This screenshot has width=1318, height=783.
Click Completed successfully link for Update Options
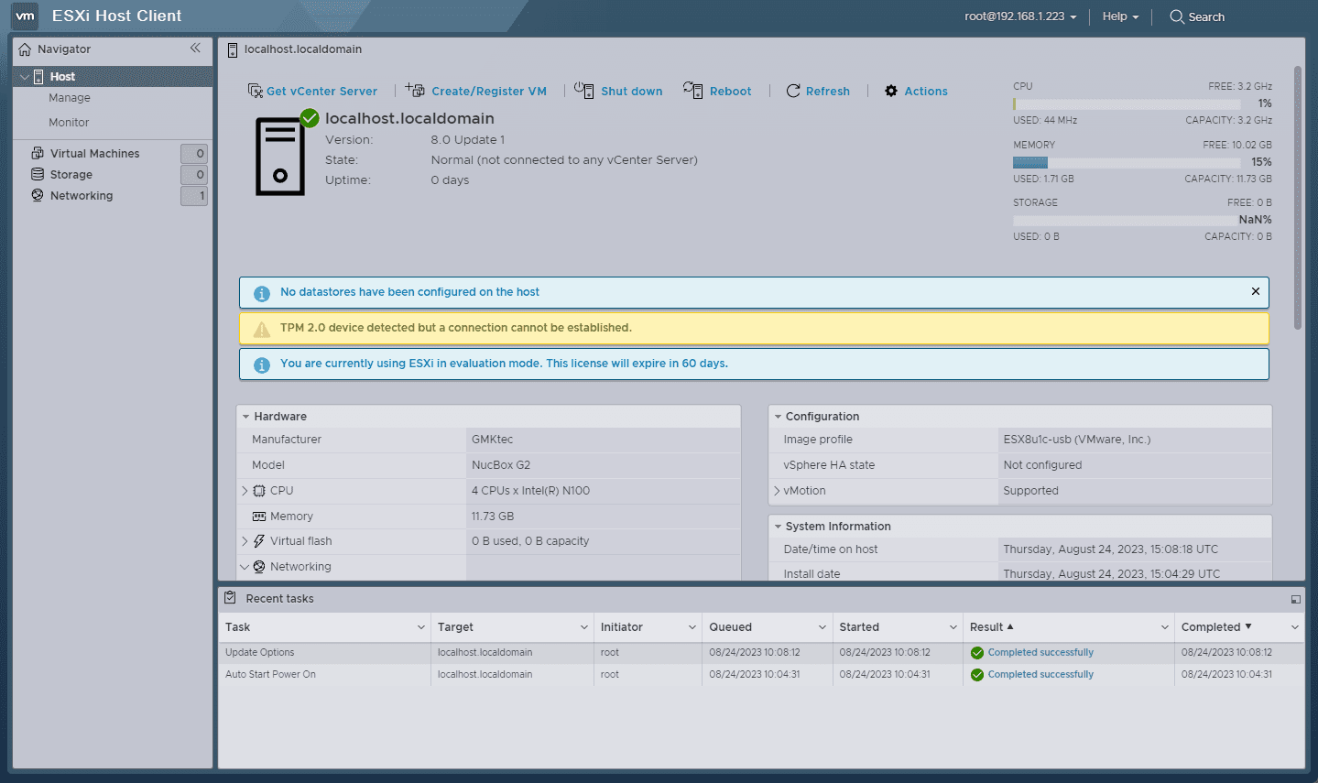tap(1040, 653)
